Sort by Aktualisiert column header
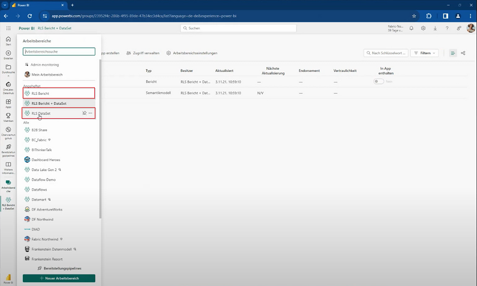 tap(224, 71)
